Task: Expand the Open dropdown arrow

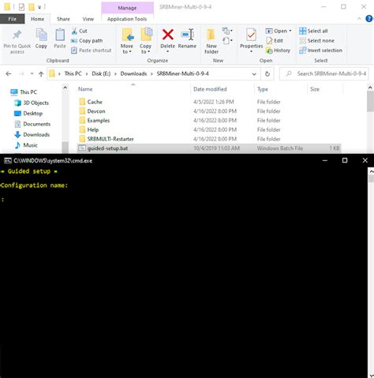Action: point(290,31)
